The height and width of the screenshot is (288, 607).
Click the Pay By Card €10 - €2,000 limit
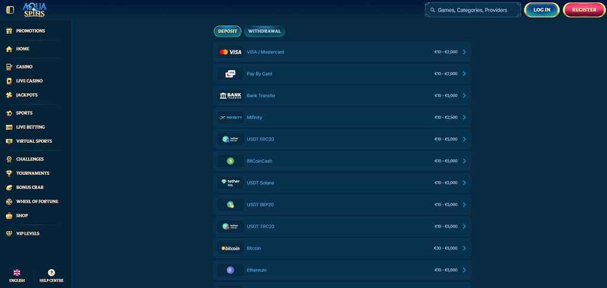tap(446, 73)
